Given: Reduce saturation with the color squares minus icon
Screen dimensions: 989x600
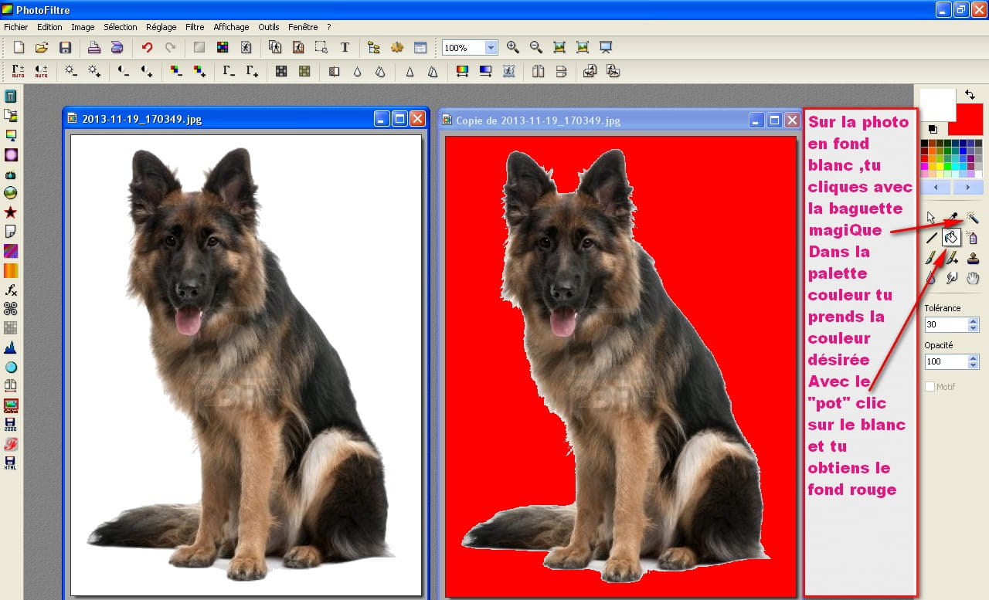Looking at the screenshot, I should (176, 71).
